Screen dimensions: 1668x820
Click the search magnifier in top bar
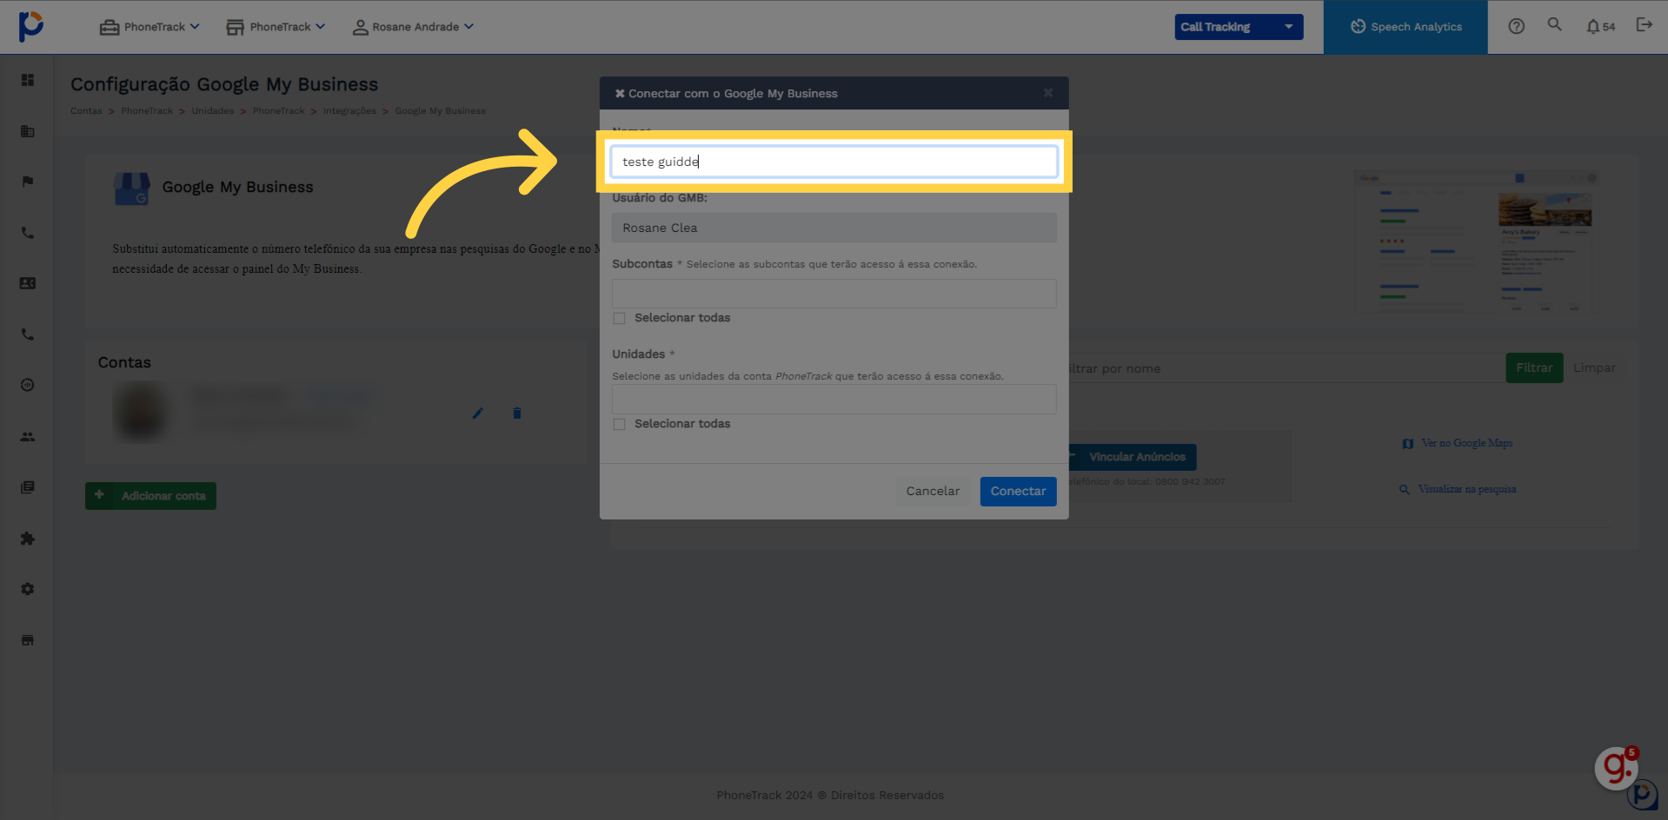tap(1555, 24)
